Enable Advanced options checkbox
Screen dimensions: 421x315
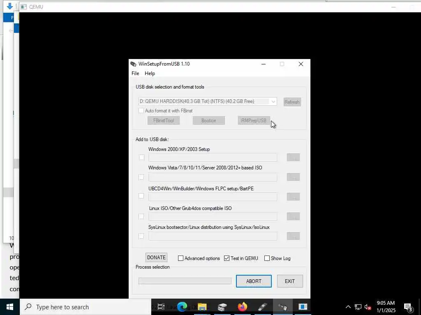click(x=181, y=258)
